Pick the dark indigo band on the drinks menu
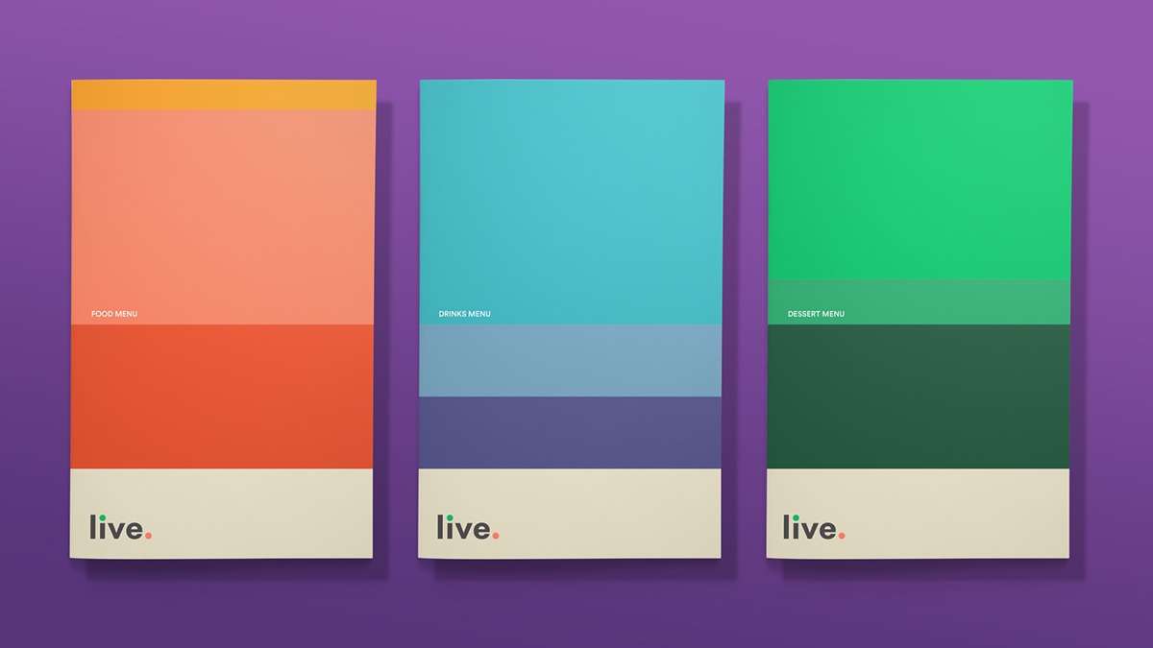 (x=571, y=432)
